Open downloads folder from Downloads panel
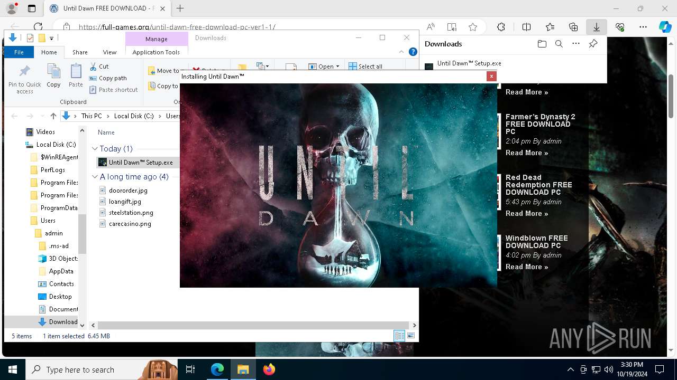 [542, 44]
